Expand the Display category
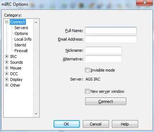This screenshot has width=154, height=132. (6, 79)
